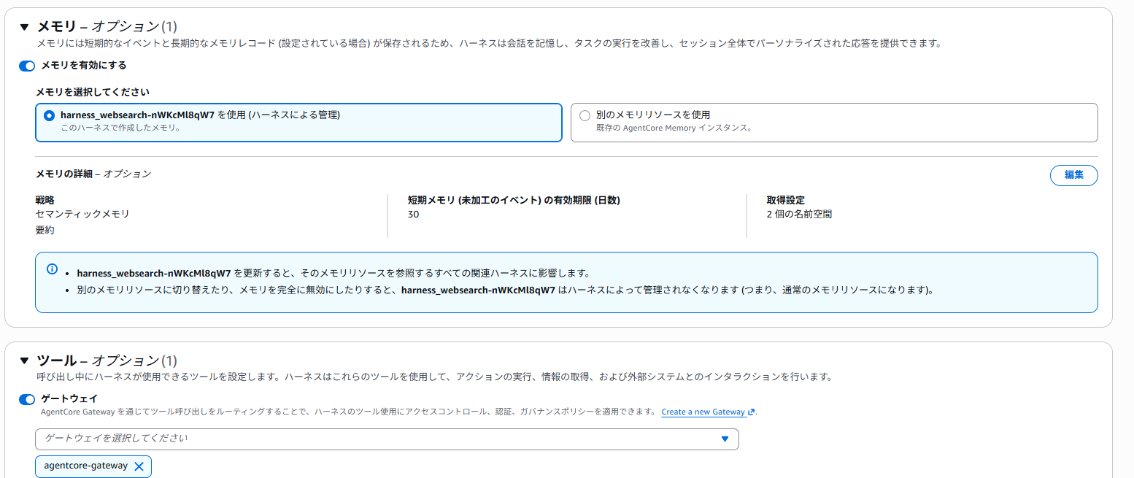Click the agentcore-gateway tag text
This screenshot has height=478, width=1134.
point(85,466)
